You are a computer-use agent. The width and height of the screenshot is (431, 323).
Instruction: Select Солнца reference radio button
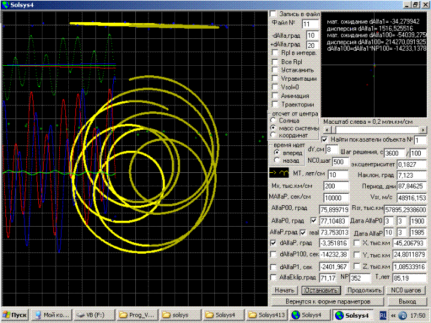[273, 120]
